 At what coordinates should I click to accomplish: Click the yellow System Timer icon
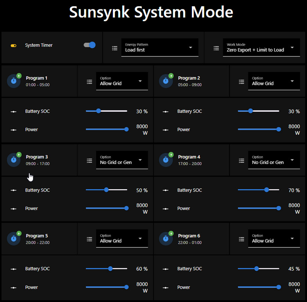tap(14, 45)
